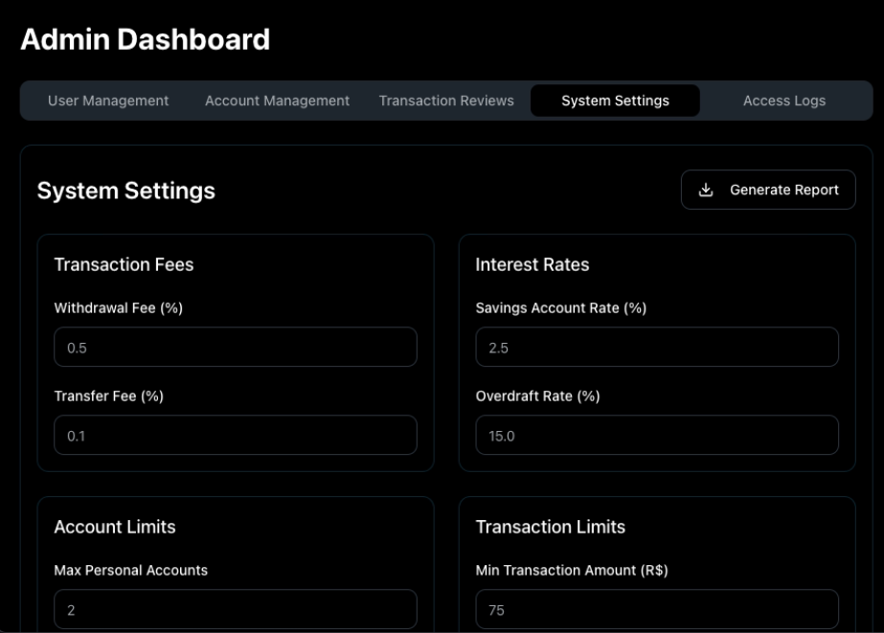Focus the Min Transaction Amount field
This screenshot has height=633, width=884.
[657, 609]
